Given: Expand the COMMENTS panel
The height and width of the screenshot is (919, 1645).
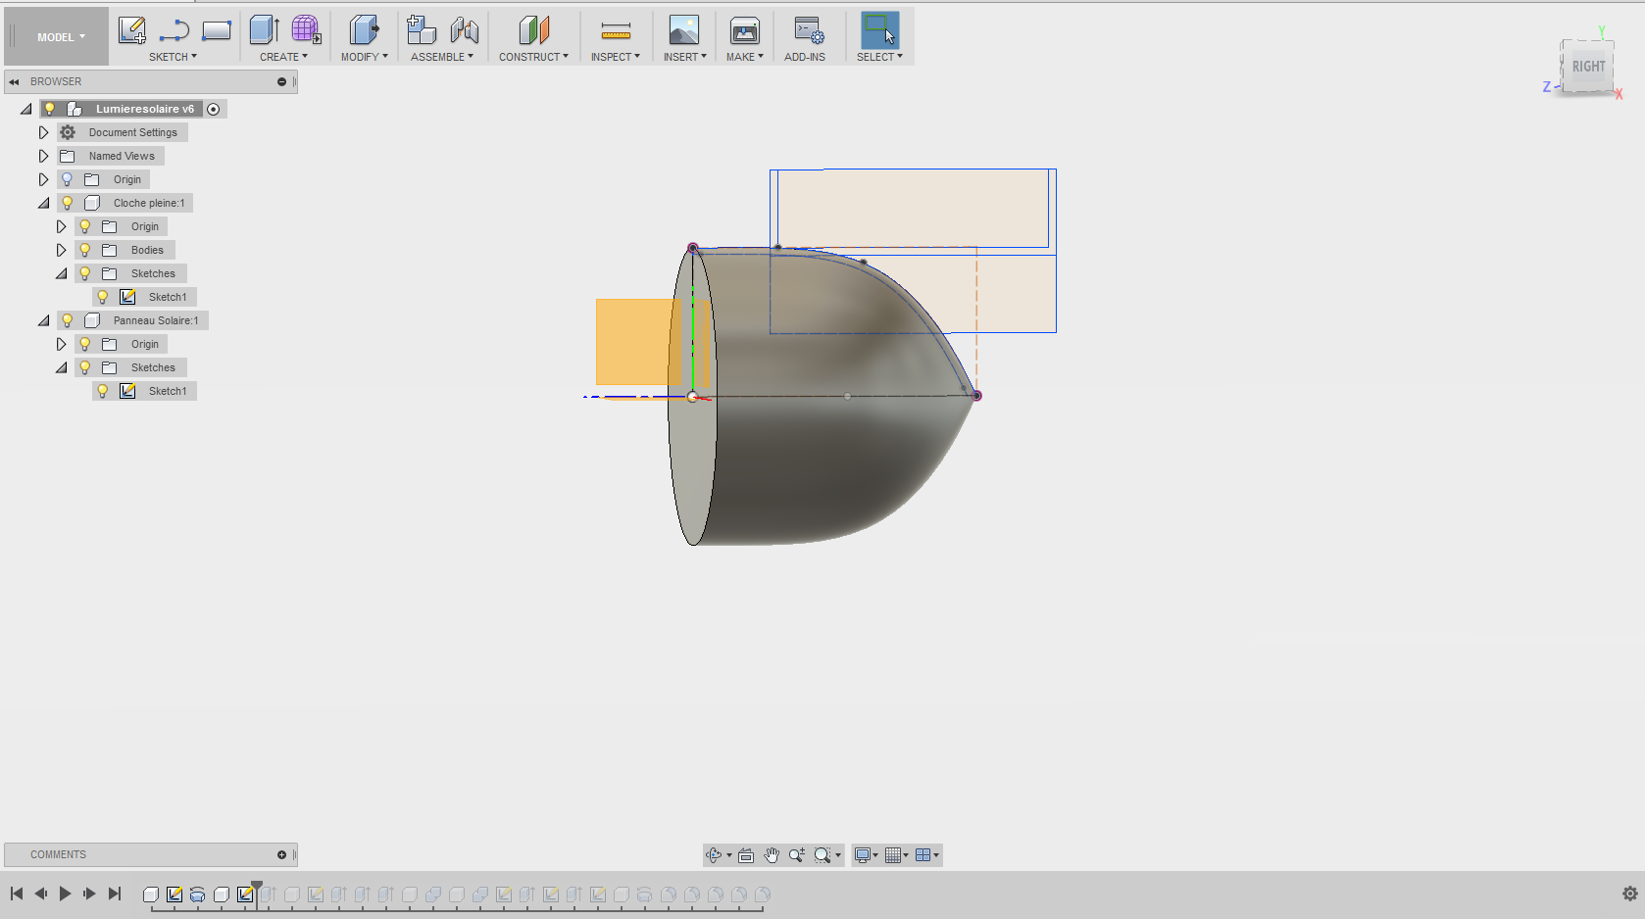Looking at the screenshot, I should [281, 854].
